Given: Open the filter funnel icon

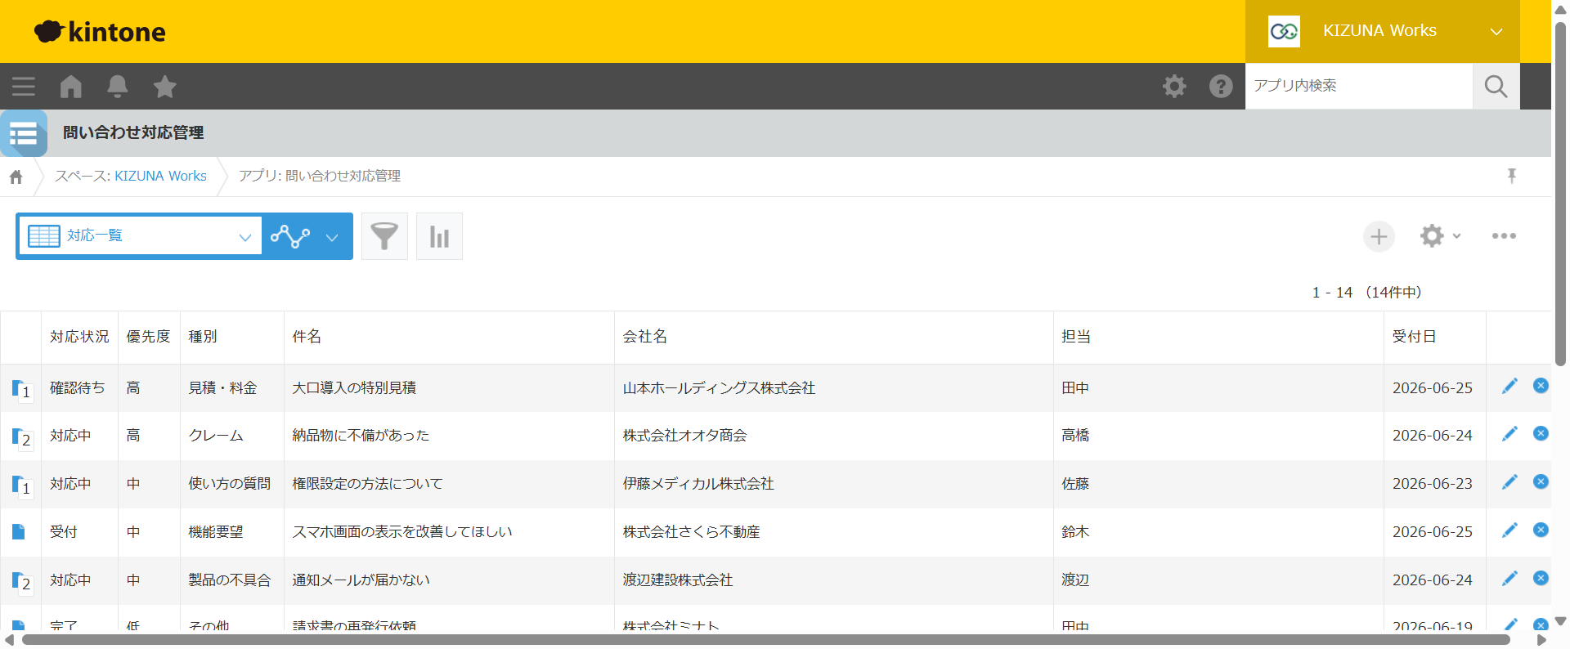Looking at the screenshot, I should tap(384, 236).
